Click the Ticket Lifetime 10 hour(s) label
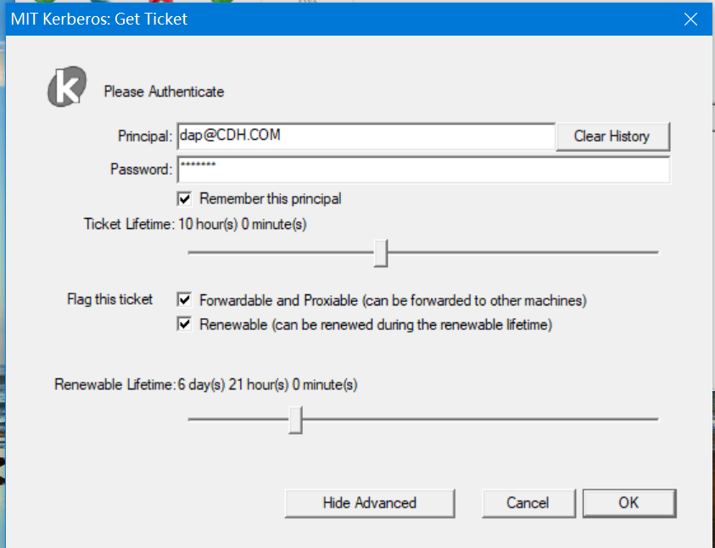 [195, 224]
